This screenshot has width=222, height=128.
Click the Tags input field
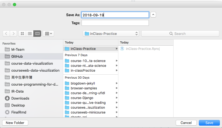pyautogui.click(x=115, y=23)
